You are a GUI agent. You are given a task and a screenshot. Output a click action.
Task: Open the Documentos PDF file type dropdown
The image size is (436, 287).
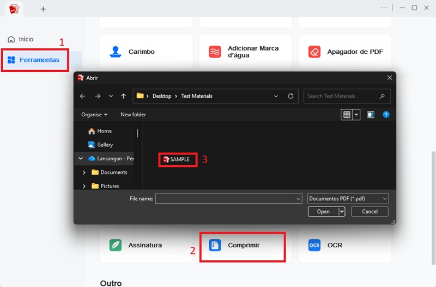click(x=348, y=199)
